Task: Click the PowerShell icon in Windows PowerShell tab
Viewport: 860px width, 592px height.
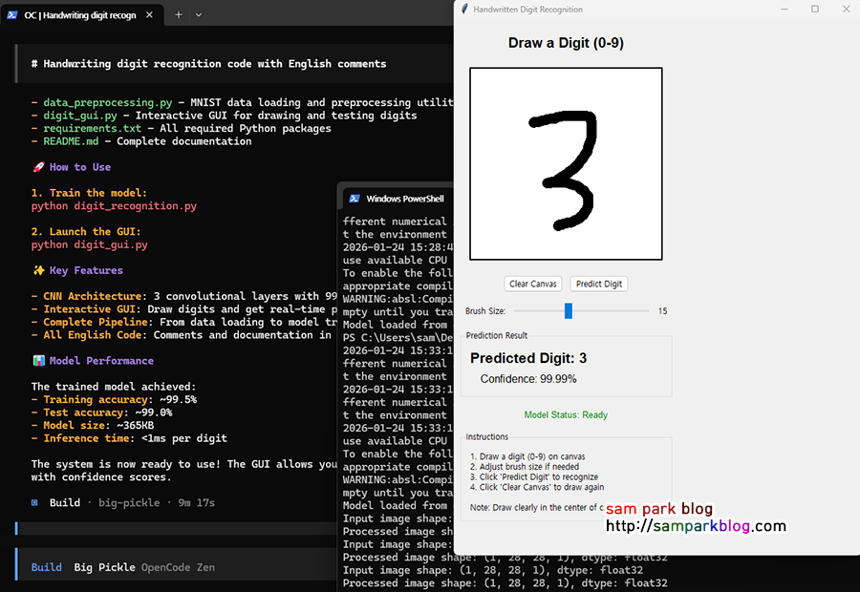Action: [x=355, y=199]
